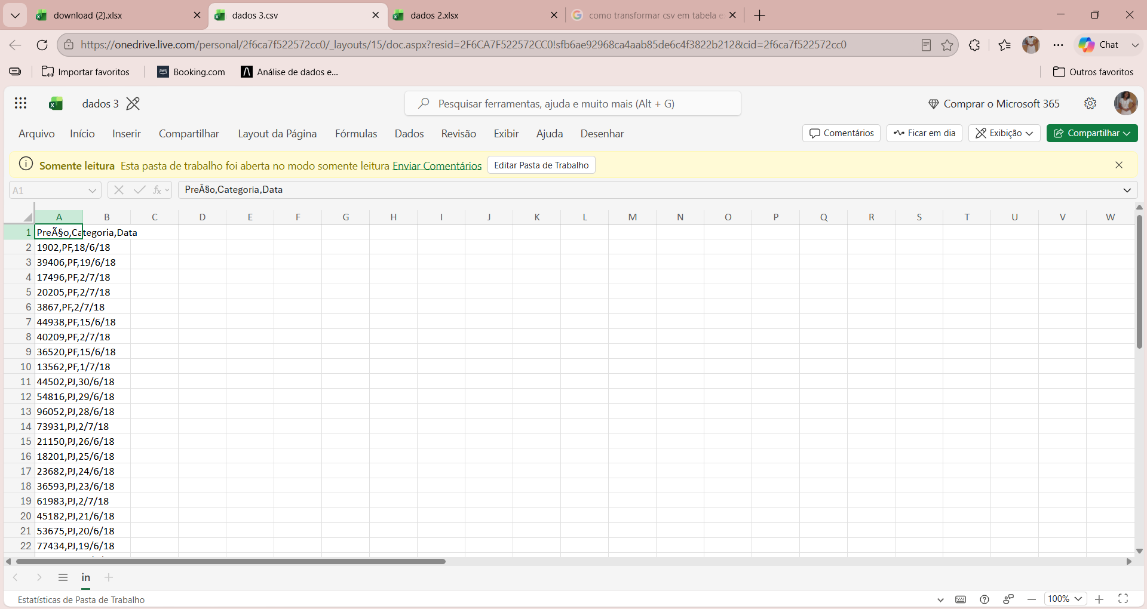Open the favorites list icon

click(x=1005, y=45)
